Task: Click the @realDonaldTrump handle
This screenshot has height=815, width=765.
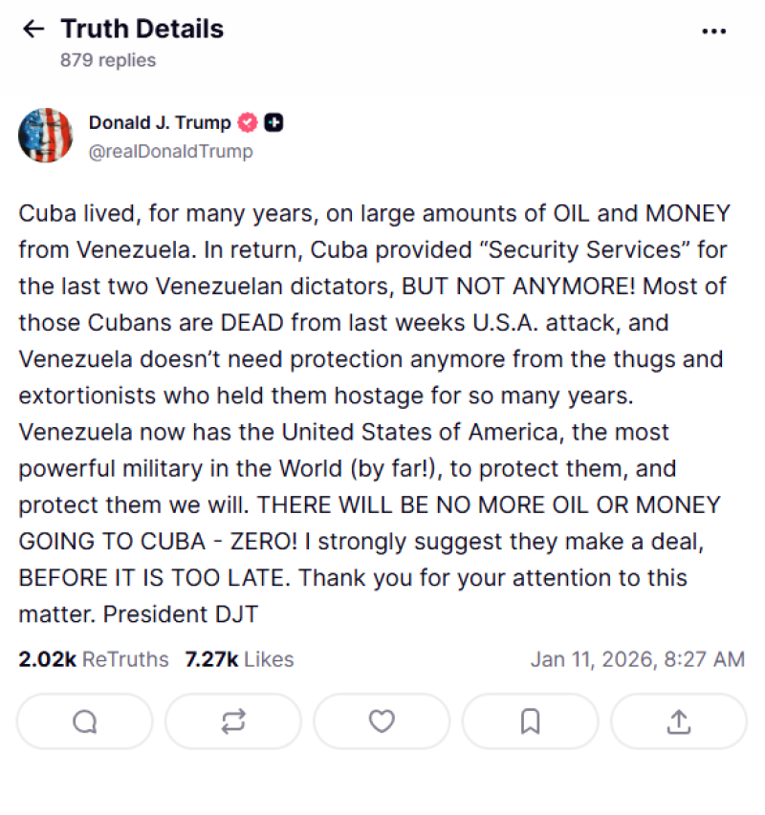Action: tap(170, 151)
